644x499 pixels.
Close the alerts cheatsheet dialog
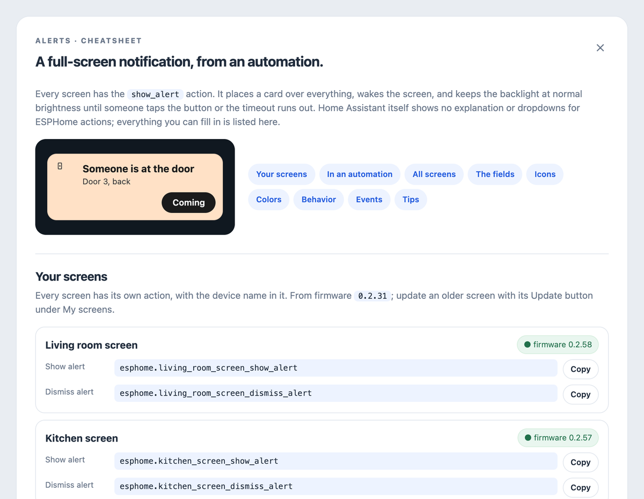coord(600,48)
